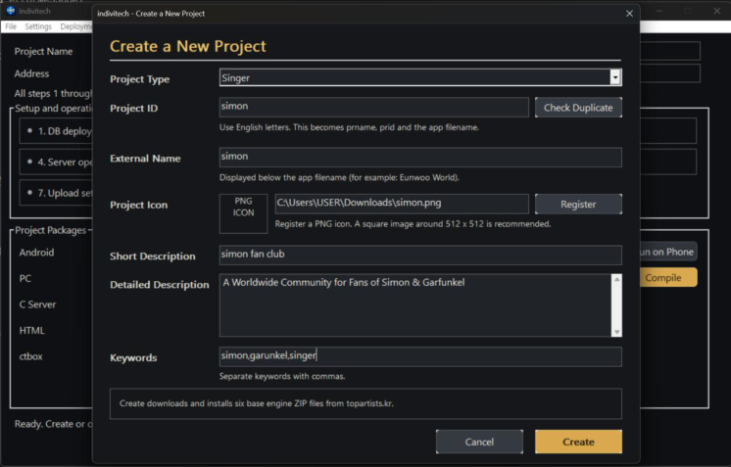Open the Settings menu in indivitech window

38,26
